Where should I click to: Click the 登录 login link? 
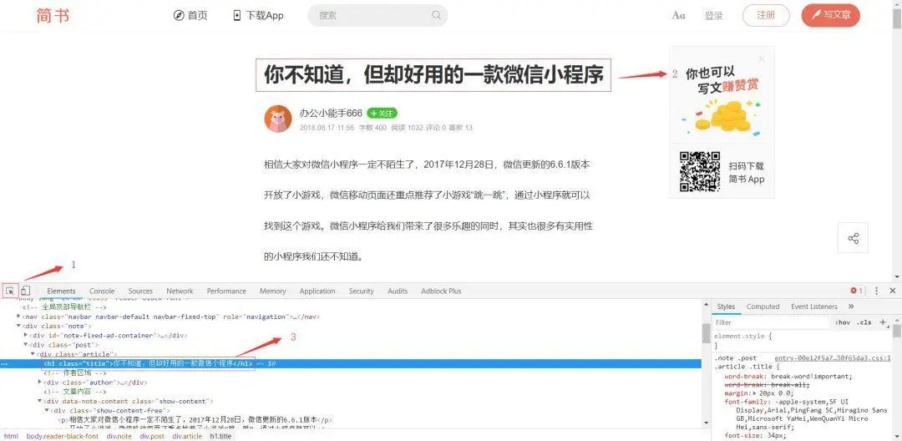(713, 16)
